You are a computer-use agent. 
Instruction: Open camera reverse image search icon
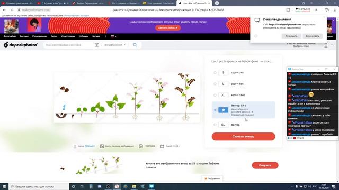[x=97, y=45]
